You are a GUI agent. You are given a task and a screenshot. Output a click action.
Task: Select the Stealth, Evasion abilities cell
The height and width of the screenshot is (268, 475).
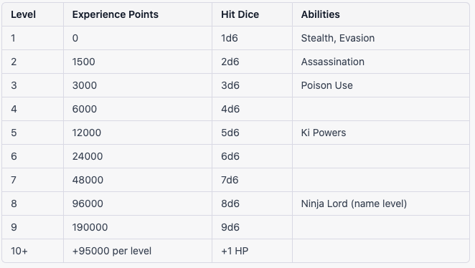(381, 38)
